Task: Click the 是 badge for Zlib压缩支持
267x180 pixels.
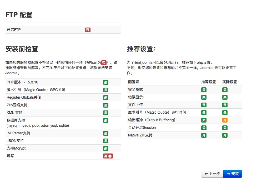Action: [x=105, y=105]
